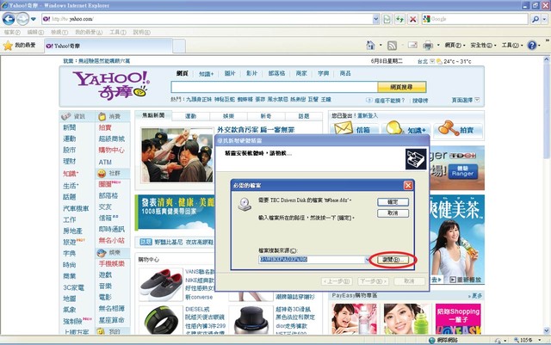This screenshot has width=551, height=345.
Task: Switch to the 娛樂 news tab
Action: point(228,116)
